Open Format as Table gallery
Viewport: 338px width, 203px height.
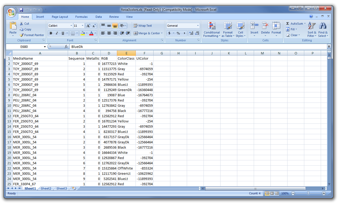(x=228, y=30)
